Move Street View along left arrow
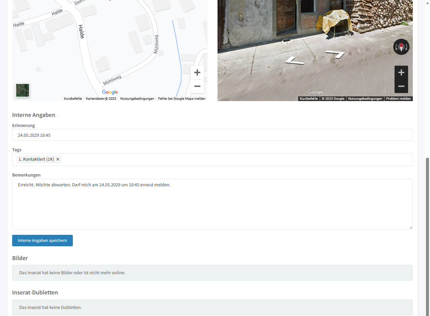 pos(295,61)
